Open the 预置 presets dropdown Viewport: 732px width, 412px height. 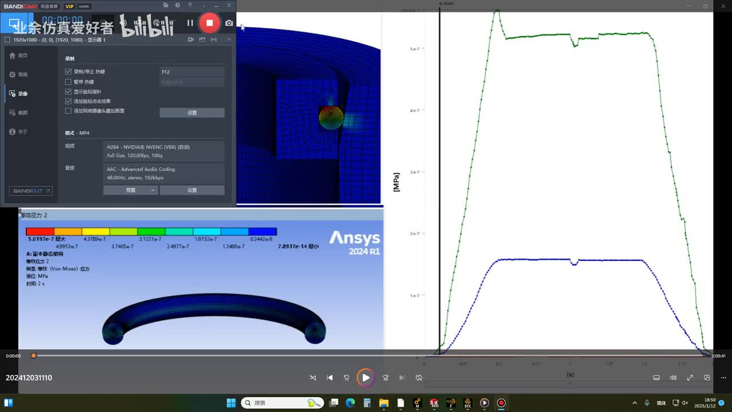(x=130, y=190)
